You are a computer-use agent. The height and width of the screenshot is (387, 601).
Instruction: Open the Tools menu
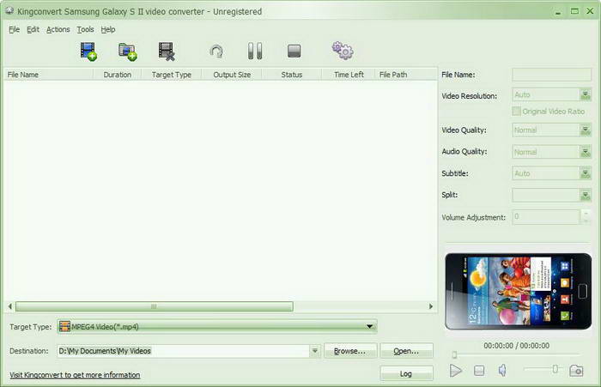(x=85, y=29)
